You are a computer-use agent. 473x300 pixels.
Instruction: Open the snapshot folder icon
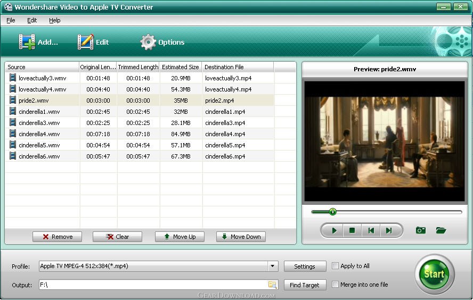coord(441,230)
